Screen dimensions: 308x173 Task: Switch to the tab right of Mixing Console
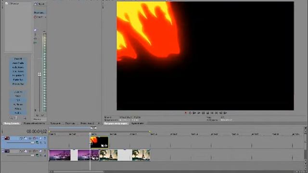coord(34,124)
